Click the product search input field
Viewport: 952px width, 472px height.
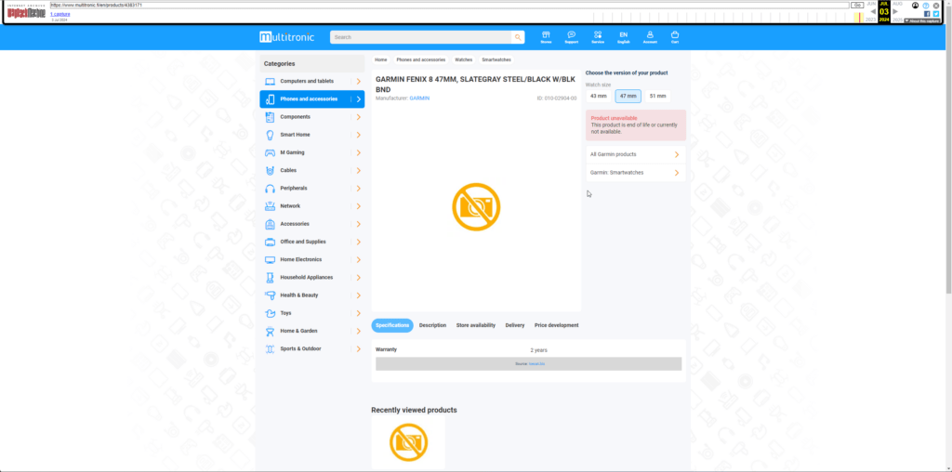tap(420, 37)
